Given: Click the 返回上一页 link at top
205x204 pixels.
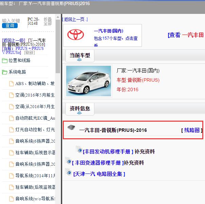Looking at the screenshot, I should [x=75, y=19].
